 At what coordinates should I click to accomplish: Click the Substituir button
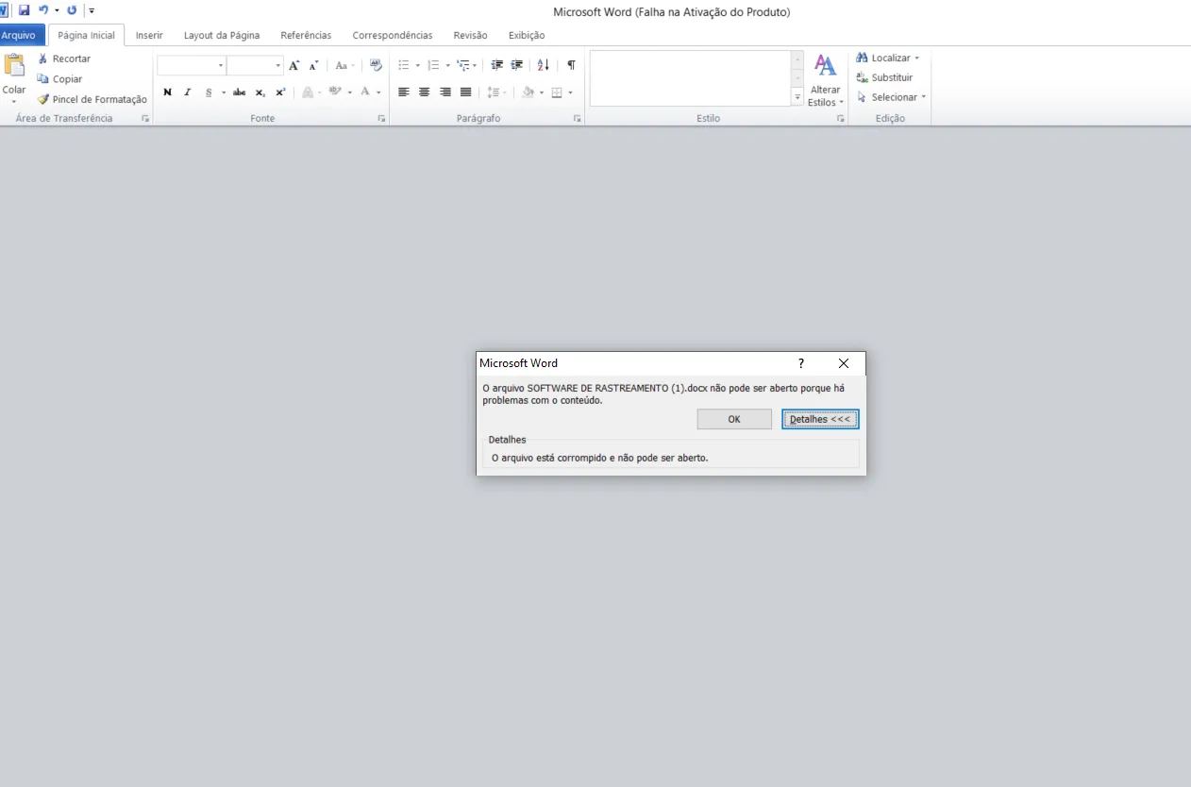(885, 77)
